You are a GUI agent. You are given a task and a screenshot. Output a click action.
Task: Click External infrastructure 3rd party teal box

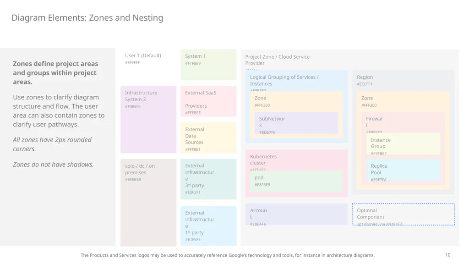point(208,179)
